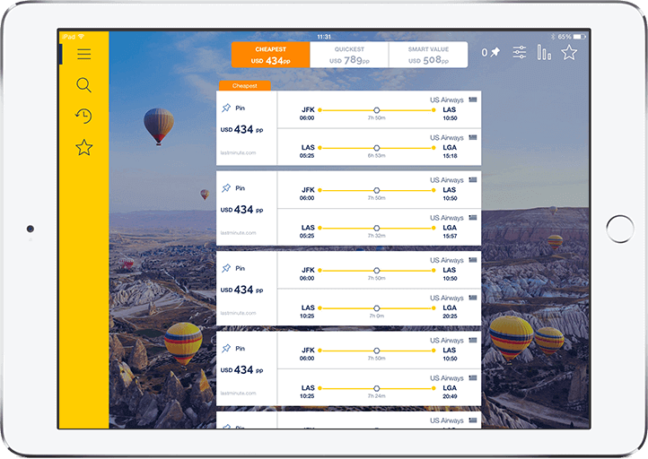Select the Quickest USD 789 tab
Viewport: 648px width, 459px height.
[x=349, y=55]
